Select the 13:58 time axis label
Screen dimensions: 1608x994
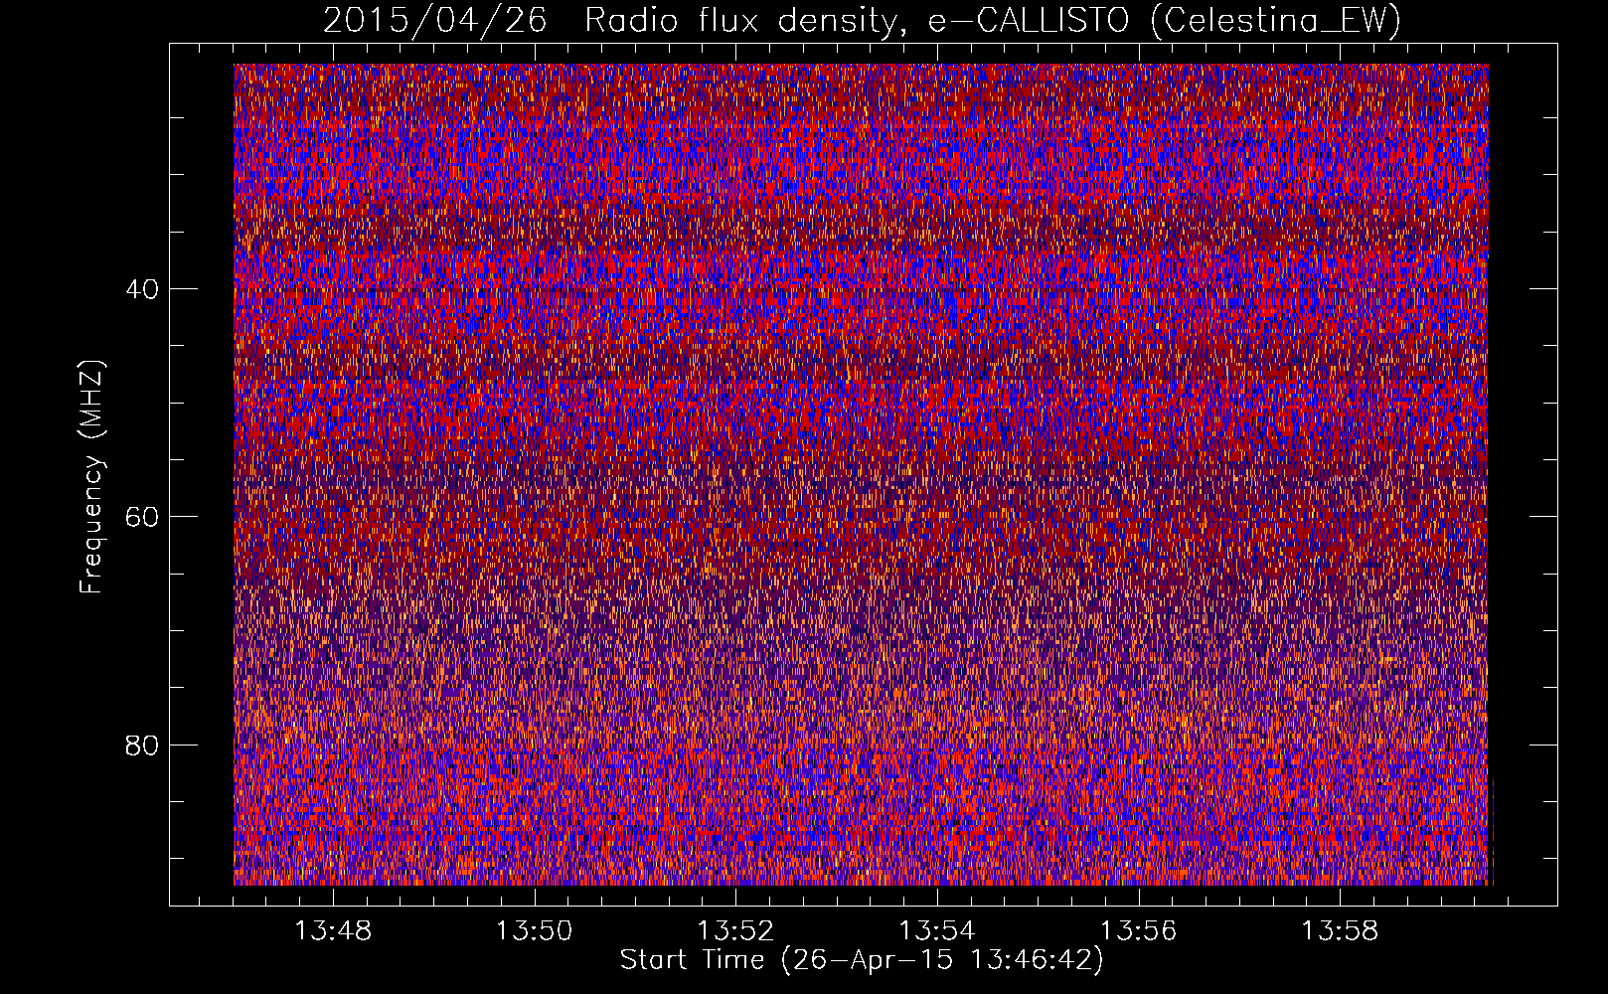(x=1340, y=931)
